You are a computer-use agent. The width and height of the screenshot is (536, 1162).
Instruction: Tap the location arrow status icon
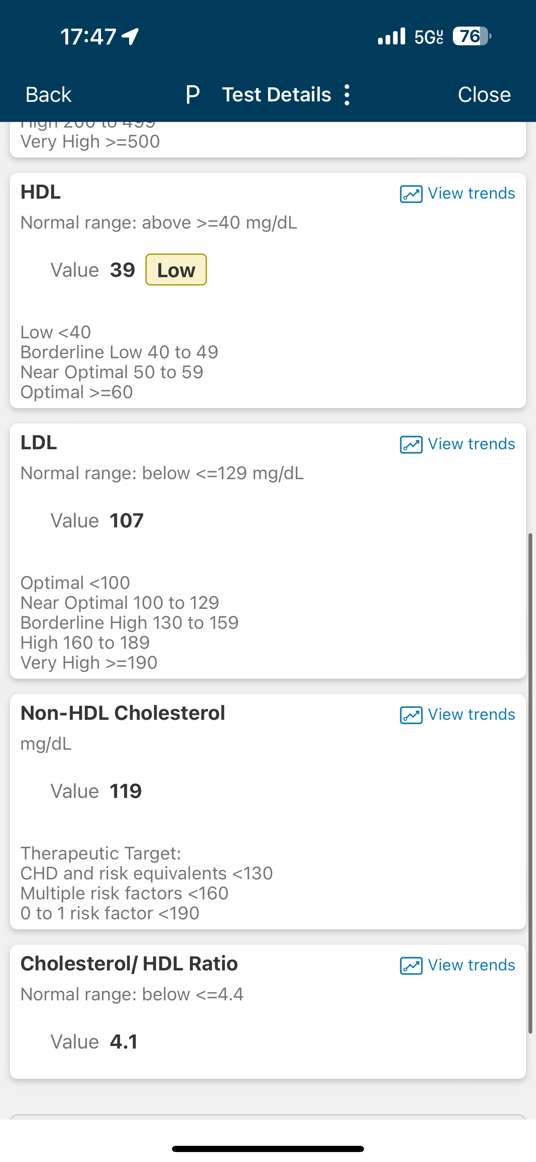coord(130,37)
